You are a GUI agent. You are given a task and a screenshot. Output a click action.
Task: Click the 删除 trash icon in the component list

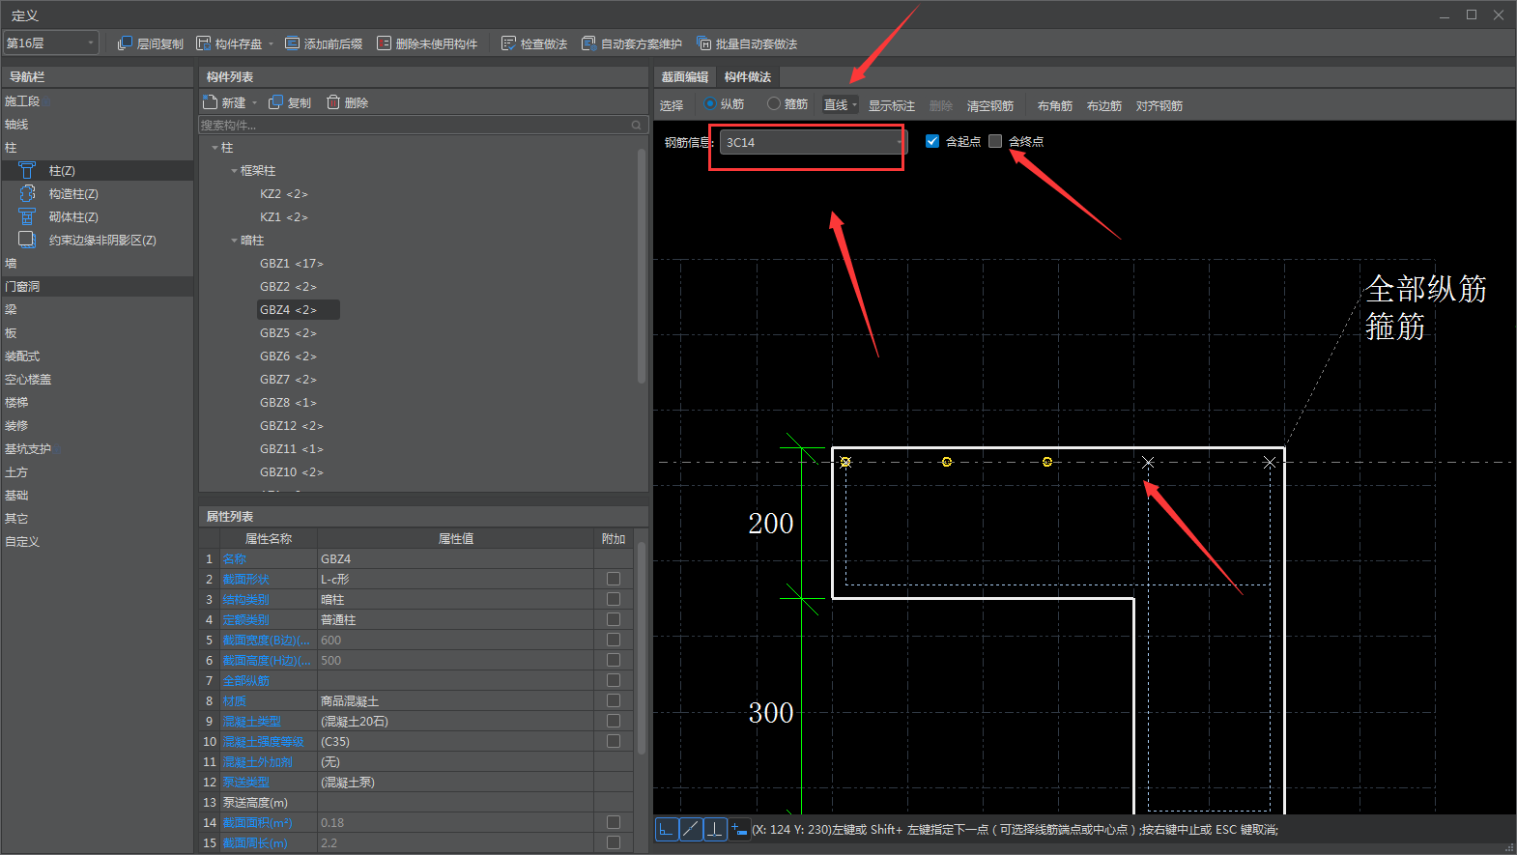pos(333,102)
